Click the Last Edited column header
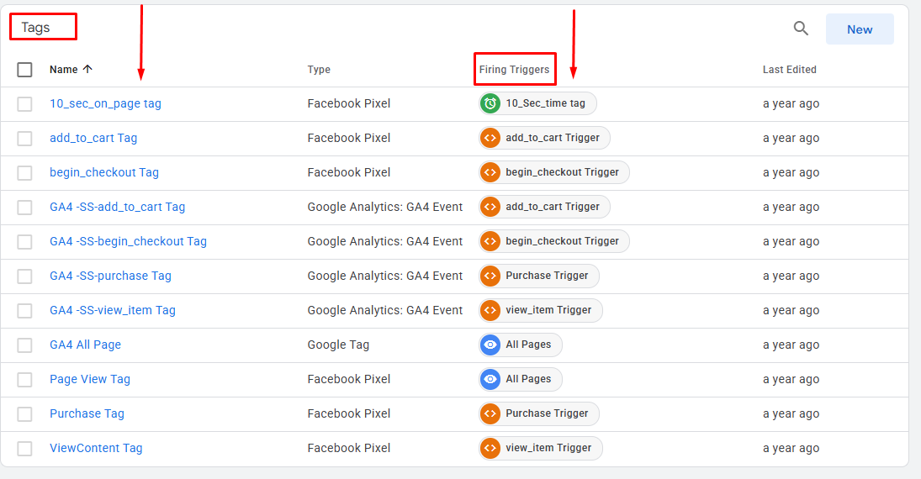Image resolution: width=921 pixels, height=479 pixels. point(790,69)
